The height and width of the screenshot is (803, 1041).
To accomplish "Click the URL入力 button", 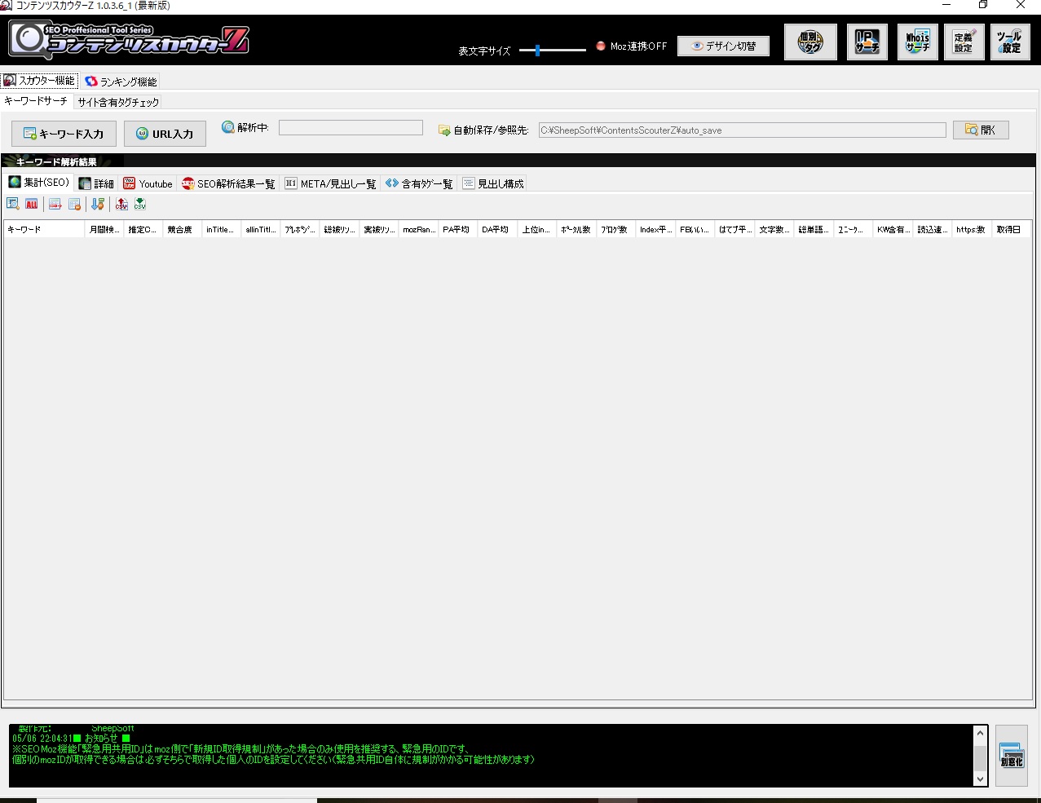I will click(x=165, y=134).
